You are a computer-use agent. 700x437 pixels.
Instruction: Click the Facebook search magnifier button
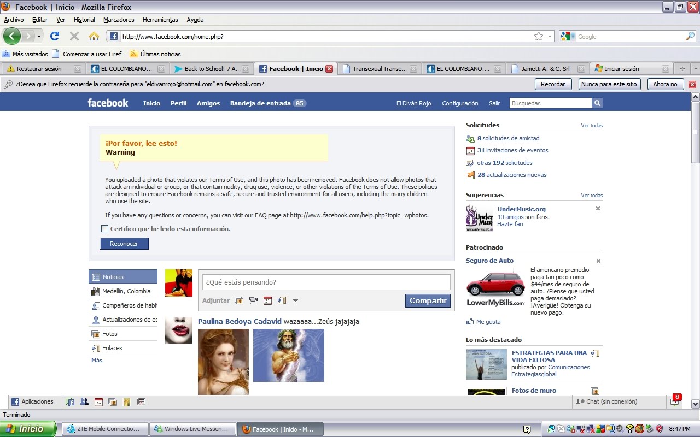(597, 103)
